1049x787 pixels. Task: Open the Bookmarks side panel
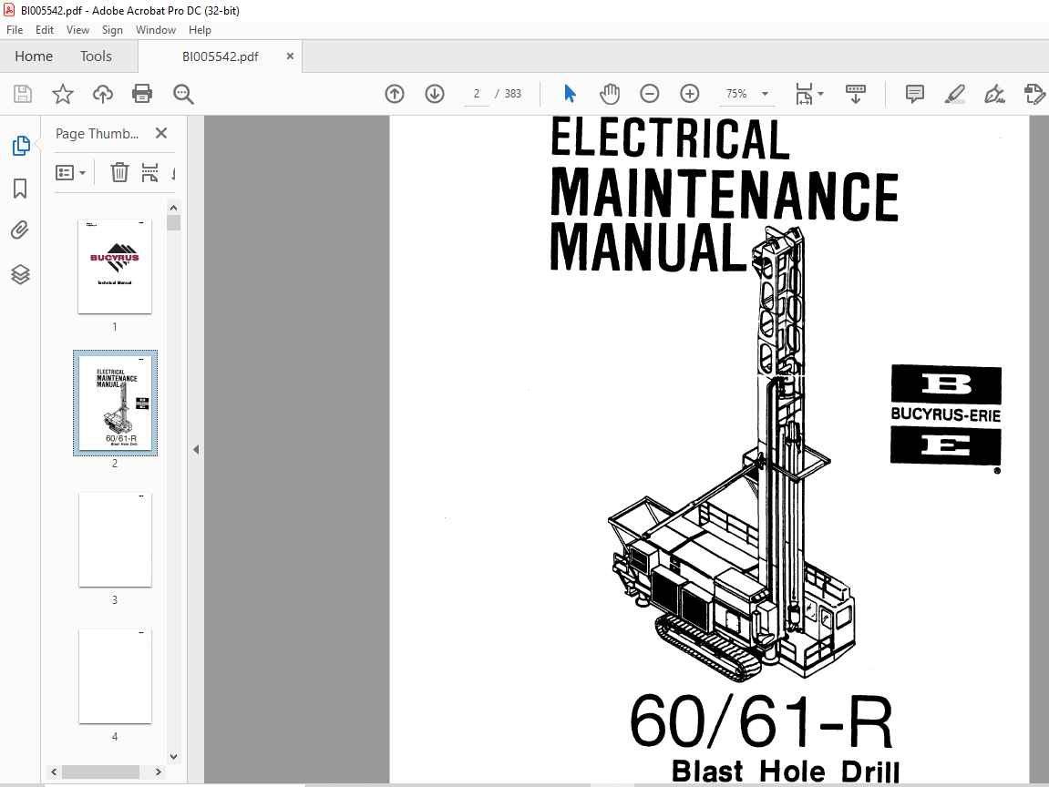tap(20, 189)
